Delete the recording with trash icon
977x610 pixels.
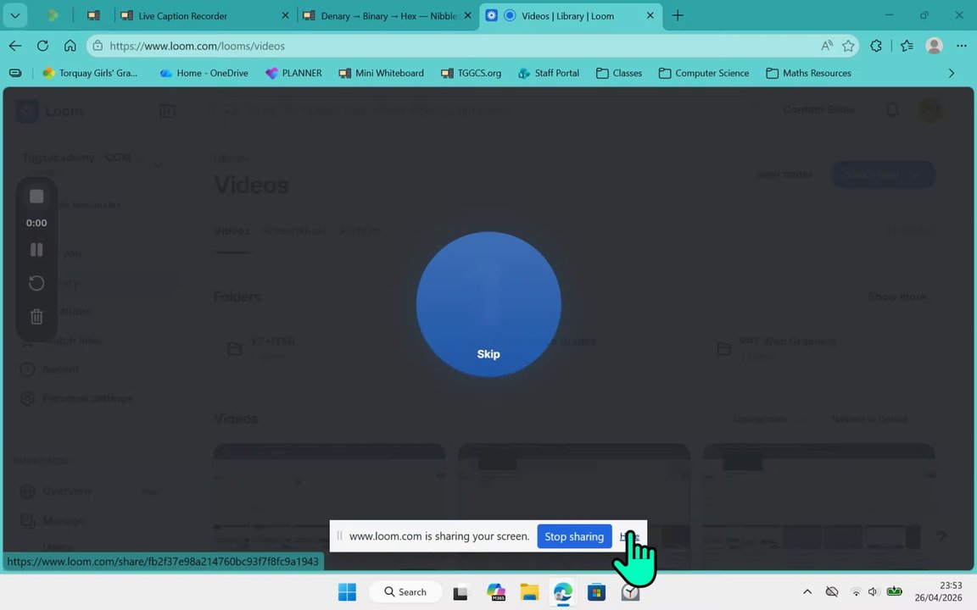(x=36, y=317)
